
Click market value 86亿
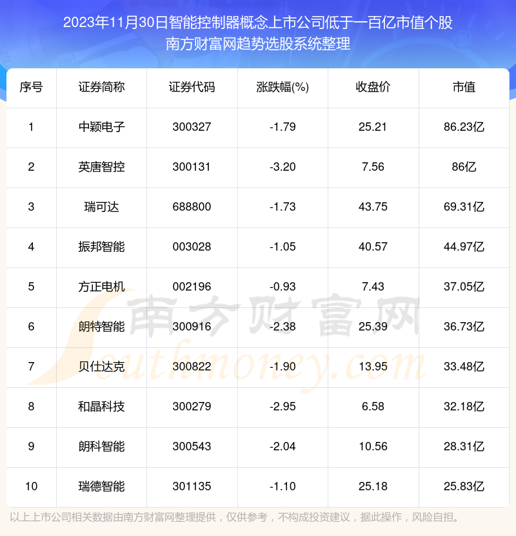464,167
